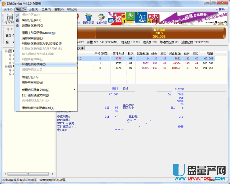Close the disk info panel with the small x
This screenshot has width=230, height=184.
click(x=4, y=28)
